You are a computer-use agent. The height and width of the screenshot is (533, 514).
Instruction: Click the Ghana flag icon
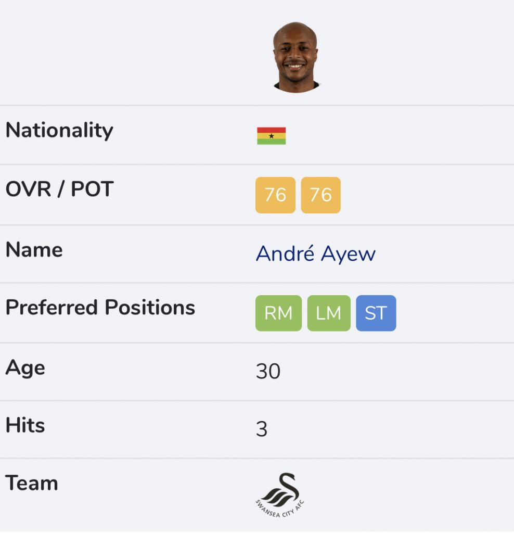(271, 136)
